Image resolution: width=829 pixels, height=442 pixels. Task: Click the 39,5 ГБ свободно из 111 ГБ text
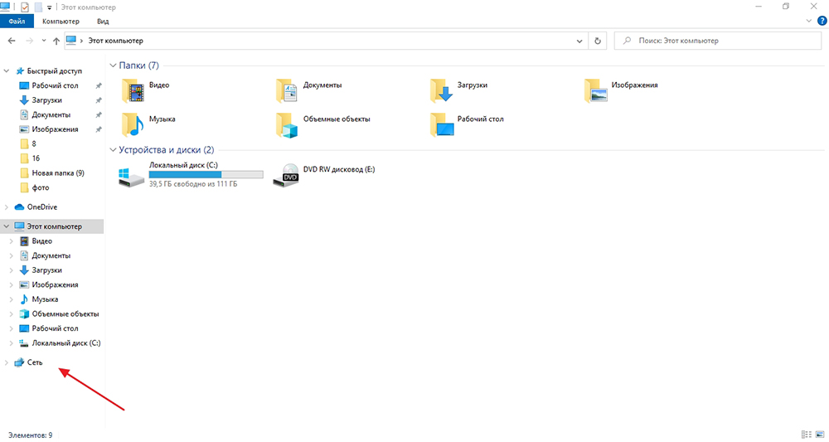coord(193,184)
